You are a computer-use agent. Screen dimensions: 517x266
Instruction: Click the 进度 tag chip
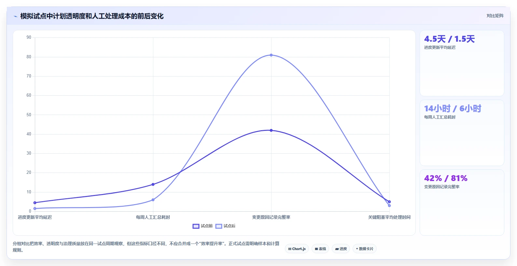pos(341,249)
